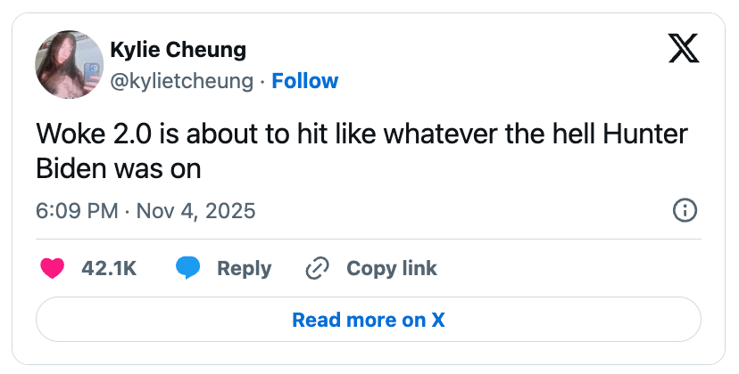Click the blue reply bubble icon
Viewport: 739px width, 374px height.
187,268
